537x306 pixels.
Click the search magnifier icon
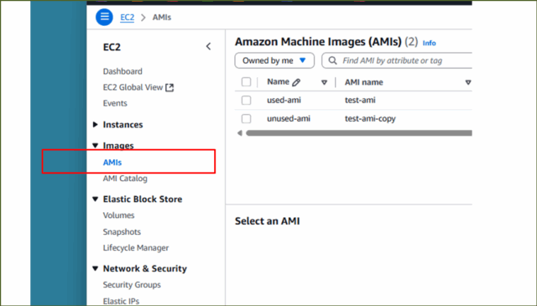332,60
